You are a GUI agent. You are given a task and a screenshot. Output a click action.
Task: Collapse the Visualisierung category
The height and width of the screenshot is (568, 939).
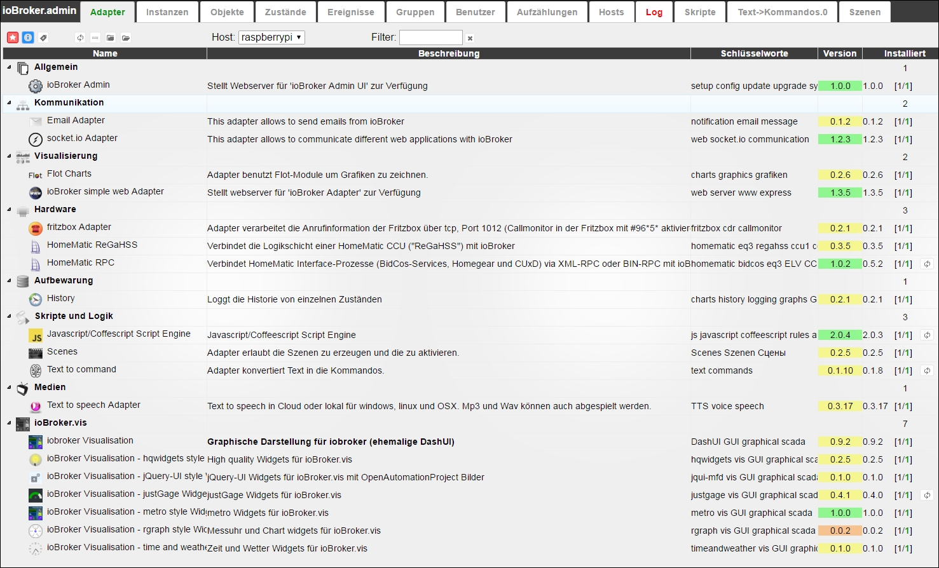click(9, 156)
